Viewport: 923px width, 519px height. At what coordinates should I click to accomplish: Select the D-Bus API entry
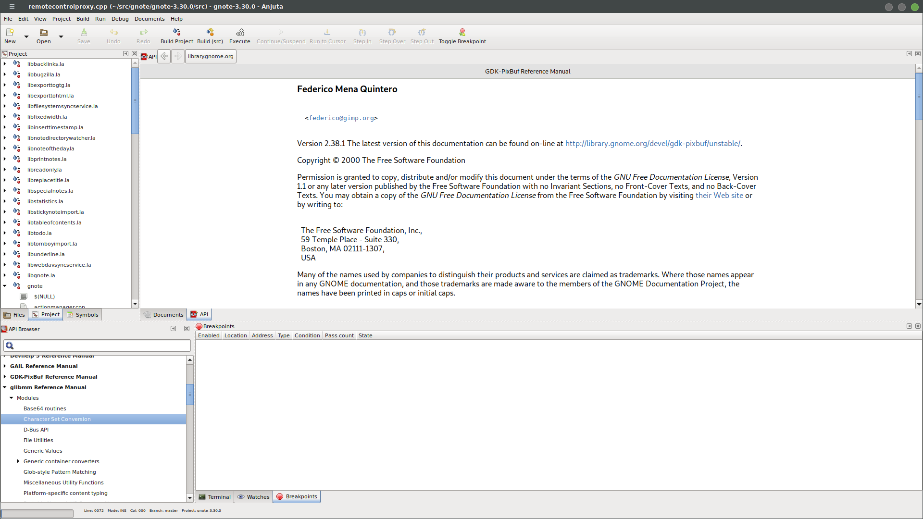(36, 430)
